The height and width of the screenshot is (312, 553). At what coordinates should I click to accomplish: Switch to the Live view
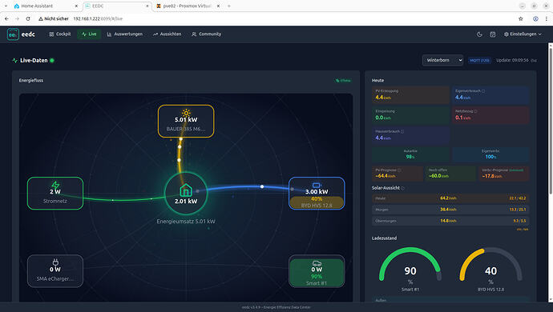pyautogui.click(x=89, y=34)
